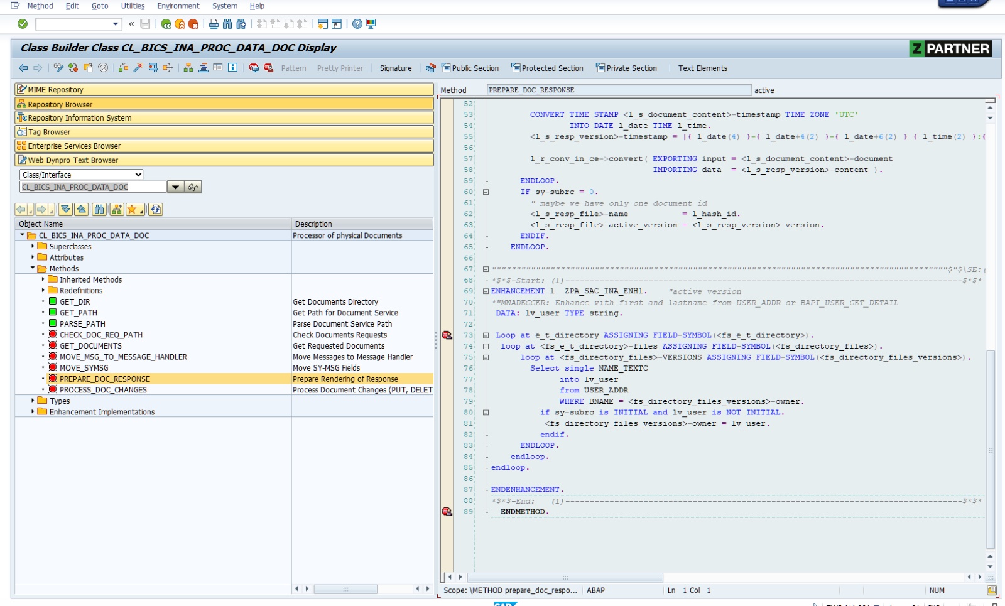Open the System menu
The height and width of the screenshot is (606, 1005).
[x=225, y=6]
